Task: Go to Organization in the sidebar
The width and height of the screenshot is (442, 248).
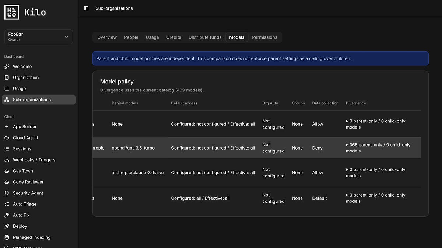Action: [x=39, y=78]
